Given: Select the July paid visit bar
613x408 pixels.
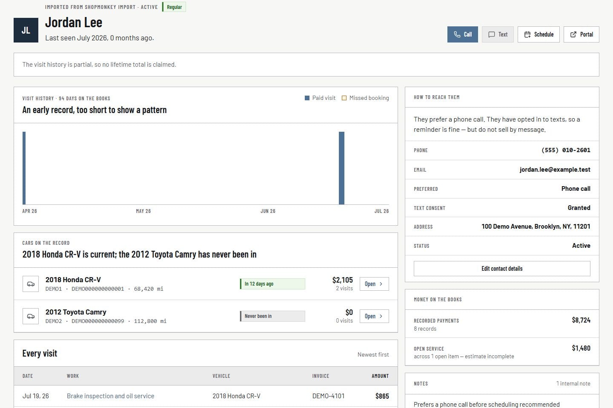Looking at the screenshot, I should (341, 168).
